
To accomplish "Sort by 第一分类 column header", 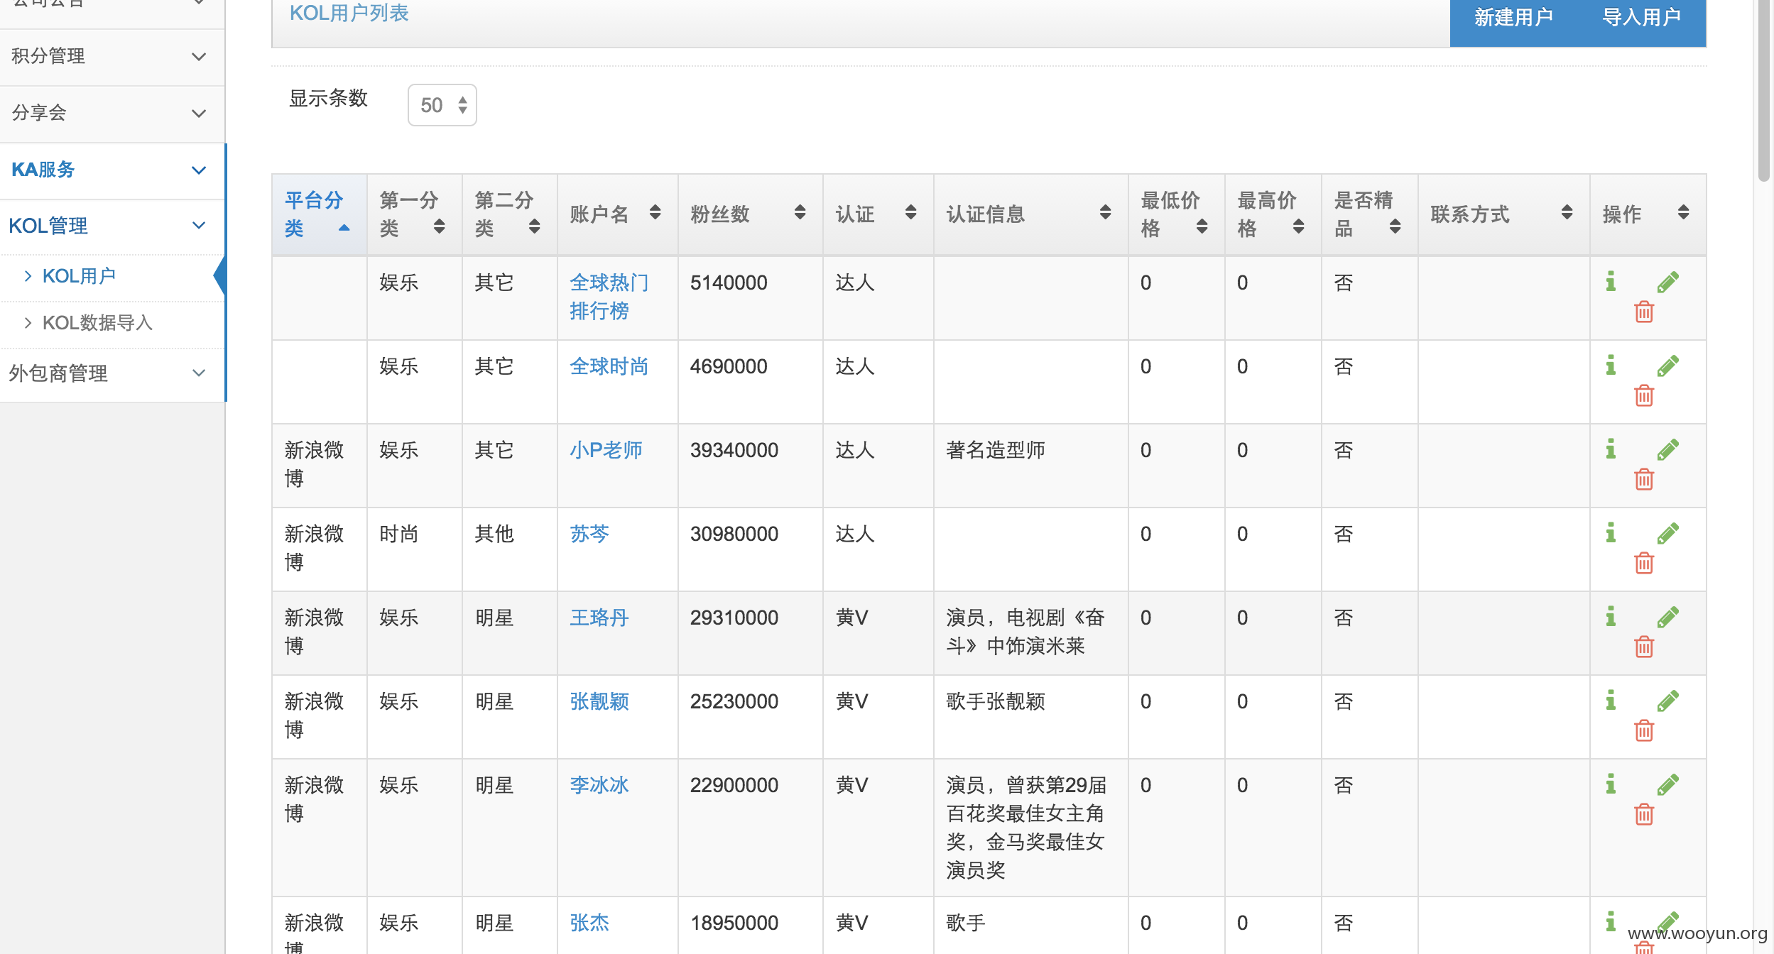I will [415, 214].
